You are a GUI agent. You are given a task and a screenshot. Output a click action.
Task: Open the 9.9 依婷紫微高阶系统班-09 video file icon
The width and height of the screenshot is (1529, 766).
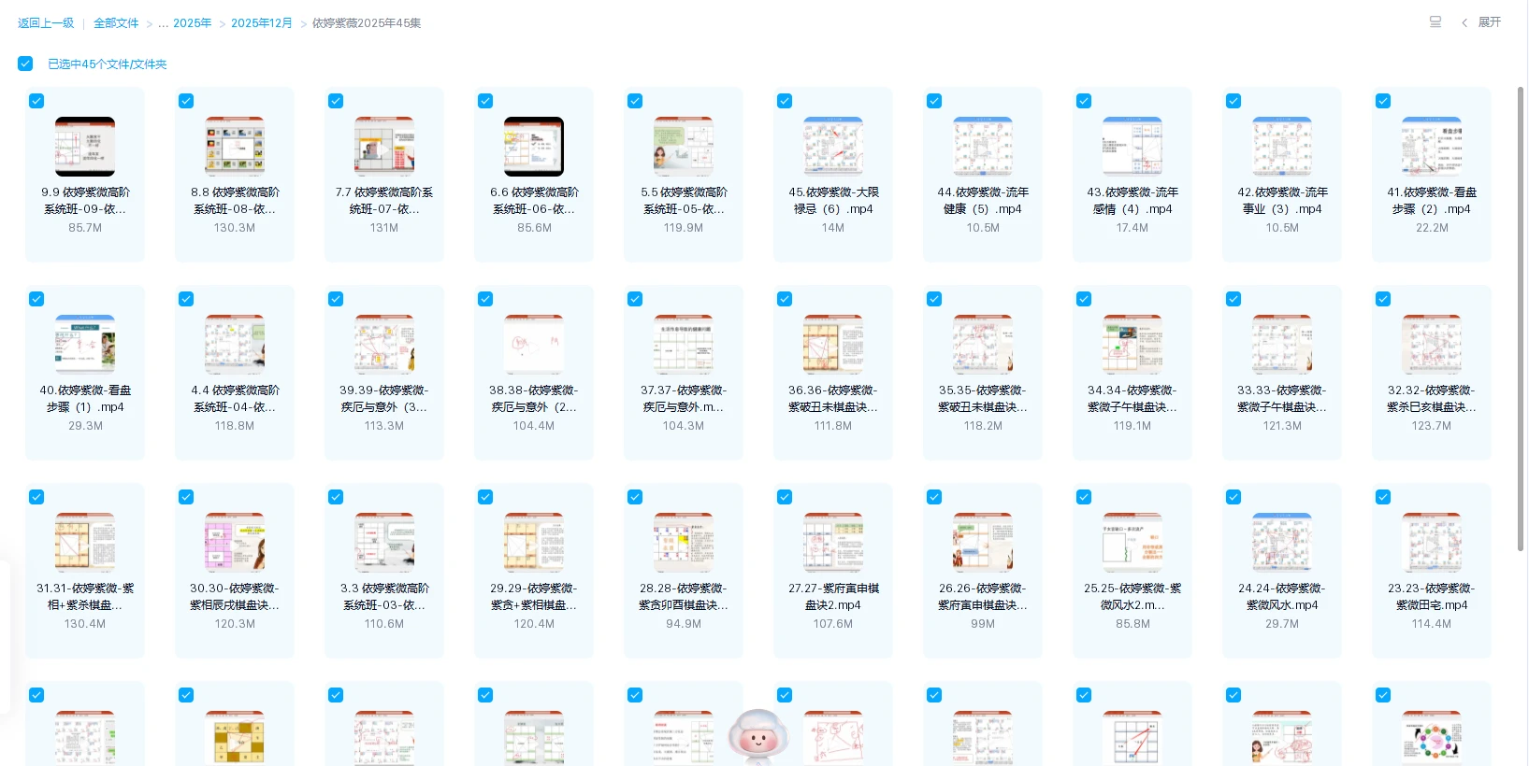click(x=85, y=147)
